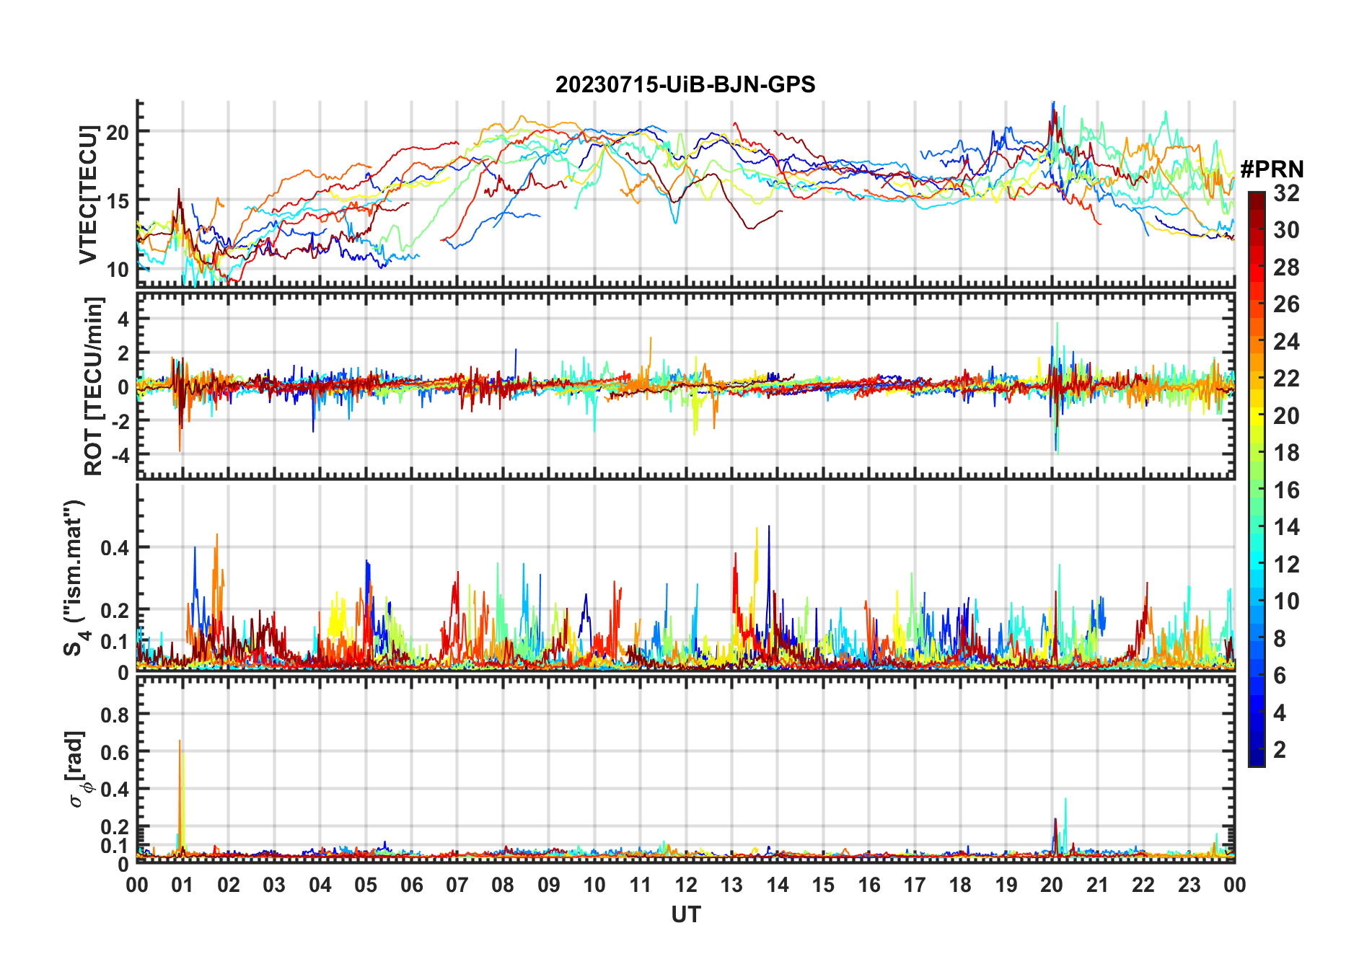Click the plot title 20230715-UiB-BJN-GPS

pos(685,85)
